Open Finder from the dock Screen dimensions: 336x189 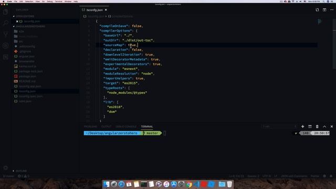click(x=106, y=184)
